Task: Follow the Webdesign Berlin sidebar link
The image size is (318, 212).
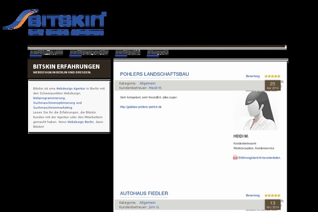Action: pyautogui.click(x=81, y=122)
